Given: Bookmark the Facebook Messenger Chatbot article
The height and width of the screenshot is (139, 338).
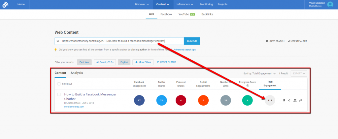Looking at the screenshot, I should [x=284, y=100].
